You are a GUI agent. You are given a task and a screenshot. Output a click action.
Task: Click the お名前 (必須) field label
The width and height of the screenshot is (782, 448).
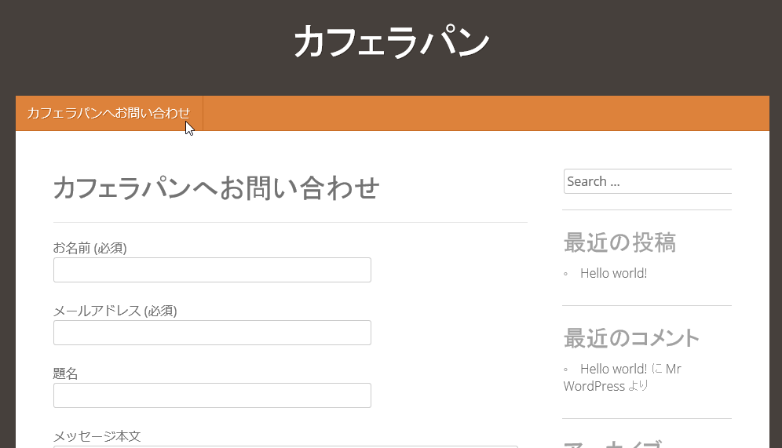[90, 248]
